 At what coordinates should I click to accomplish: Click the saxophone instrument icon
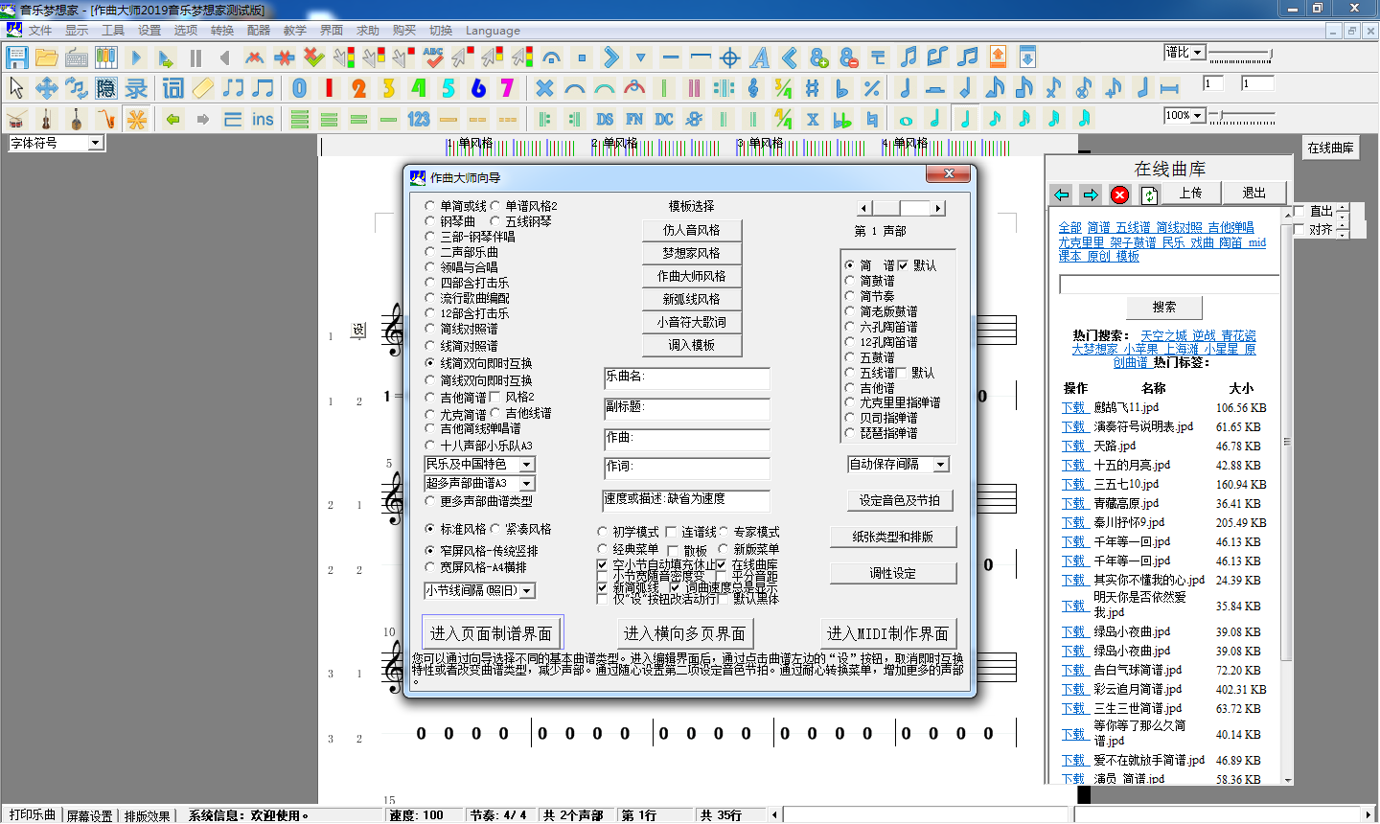pos(105,119)
